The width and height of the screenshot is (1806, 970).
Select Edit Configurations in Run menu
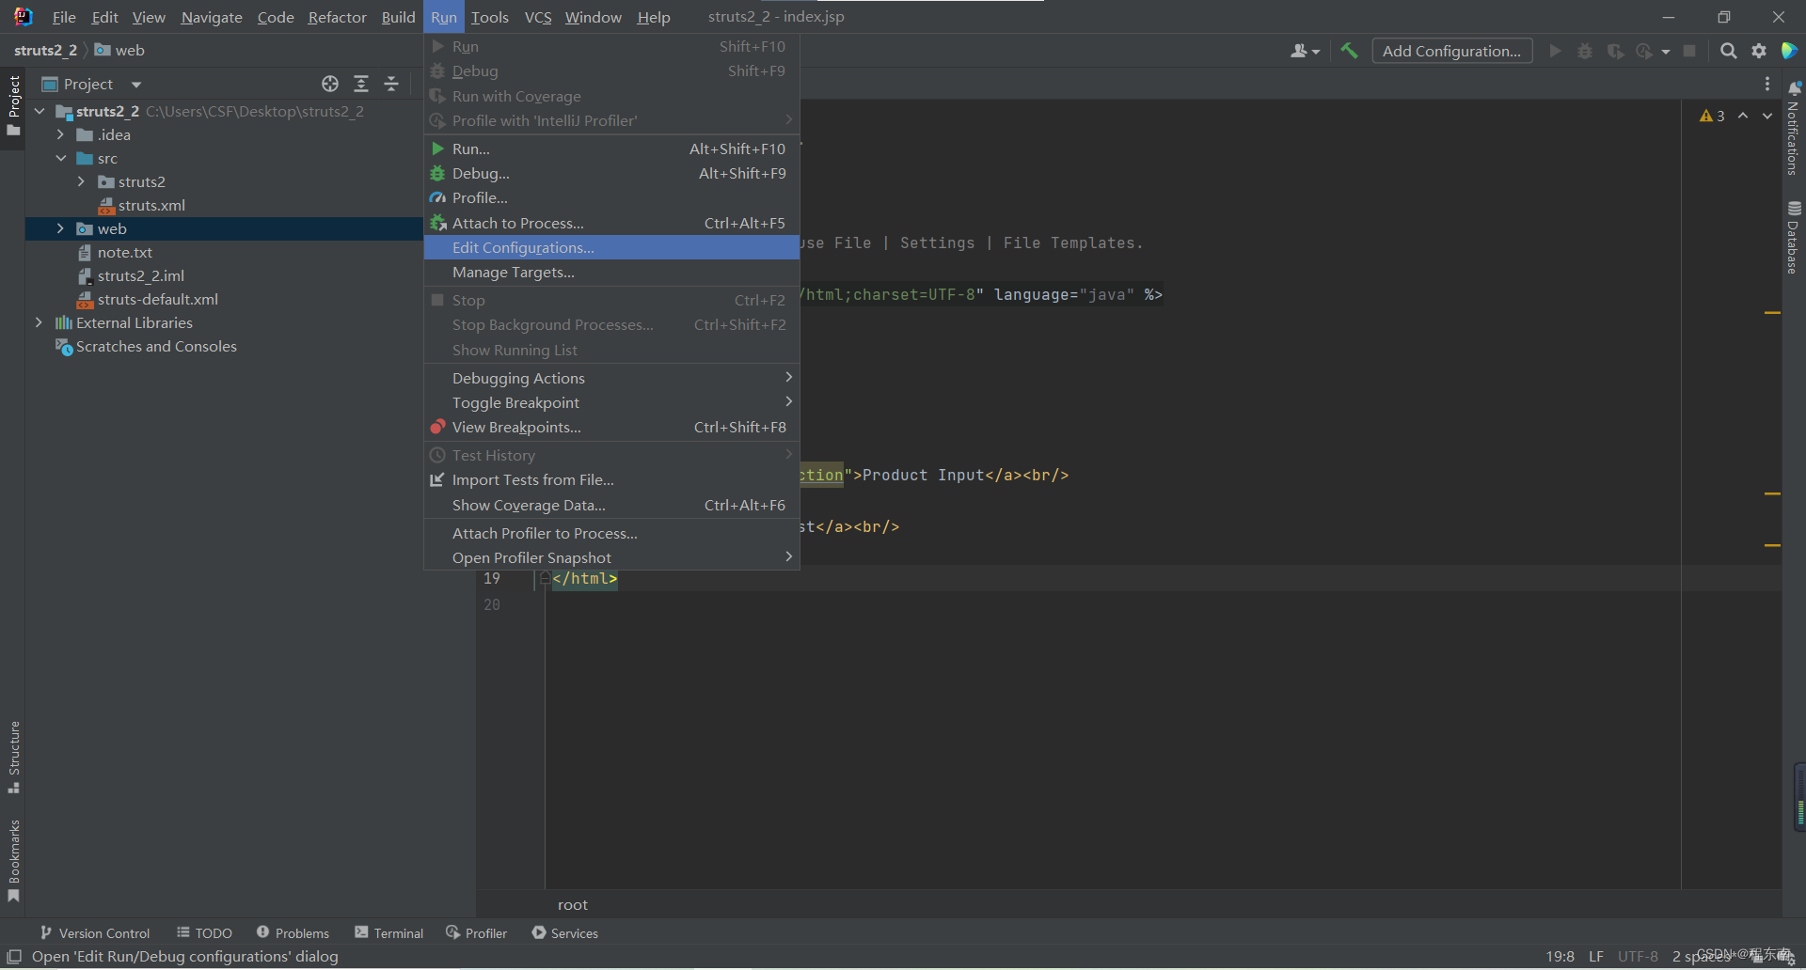click(x=611, y=247)
